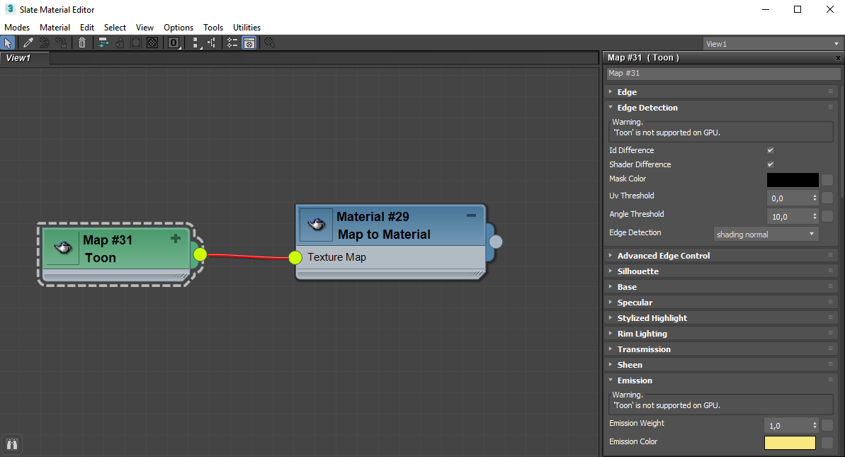Click Delete Selected trash can icon

[x=82, y=43]
